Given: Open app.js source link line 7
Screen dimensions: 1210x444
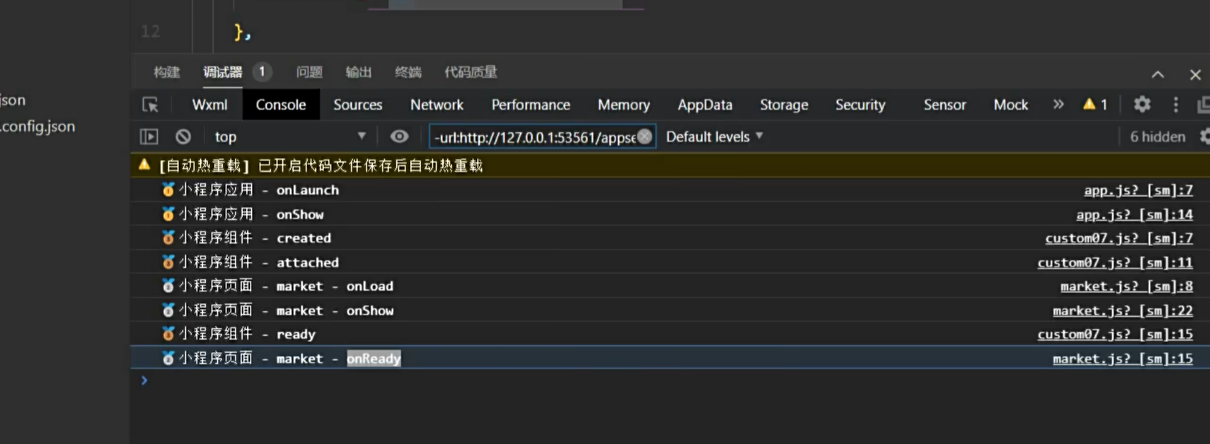Looking at the screenshot, I should [1137, 190].
